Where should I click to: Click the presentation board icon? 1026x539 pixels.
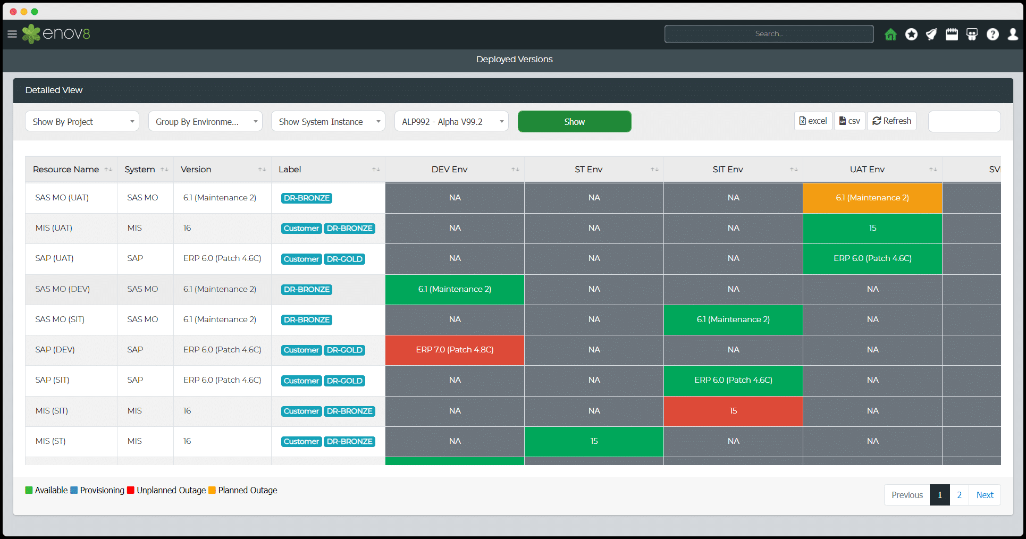tap(972, 35)
